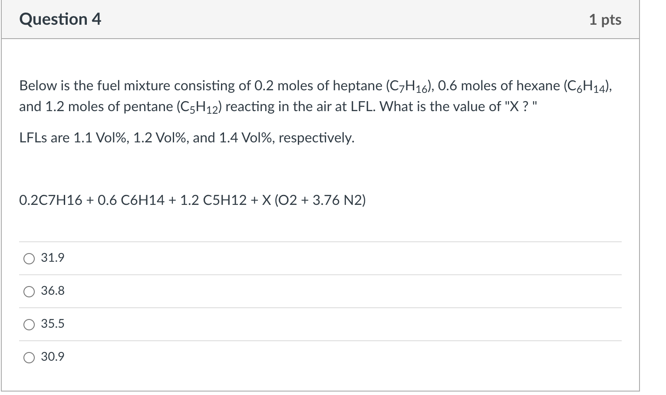The image size is (666, 395).
Task: Select the radio button for answer 30.9
Action: 29,357
